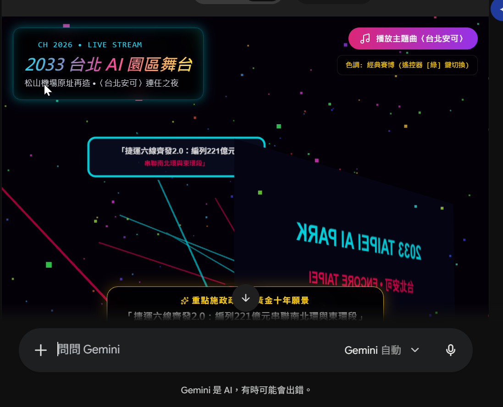Click the sparkle icon beside 重點施政

tap(185, 301)
